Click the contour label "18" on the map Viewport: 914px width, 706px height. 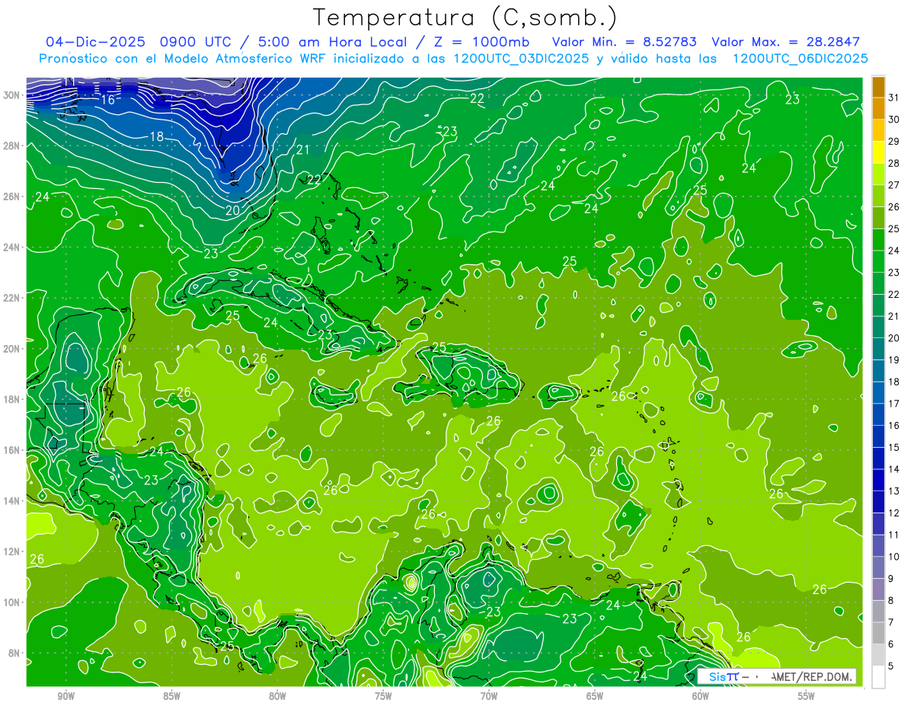pyautogui.click(x=157, y=136)
